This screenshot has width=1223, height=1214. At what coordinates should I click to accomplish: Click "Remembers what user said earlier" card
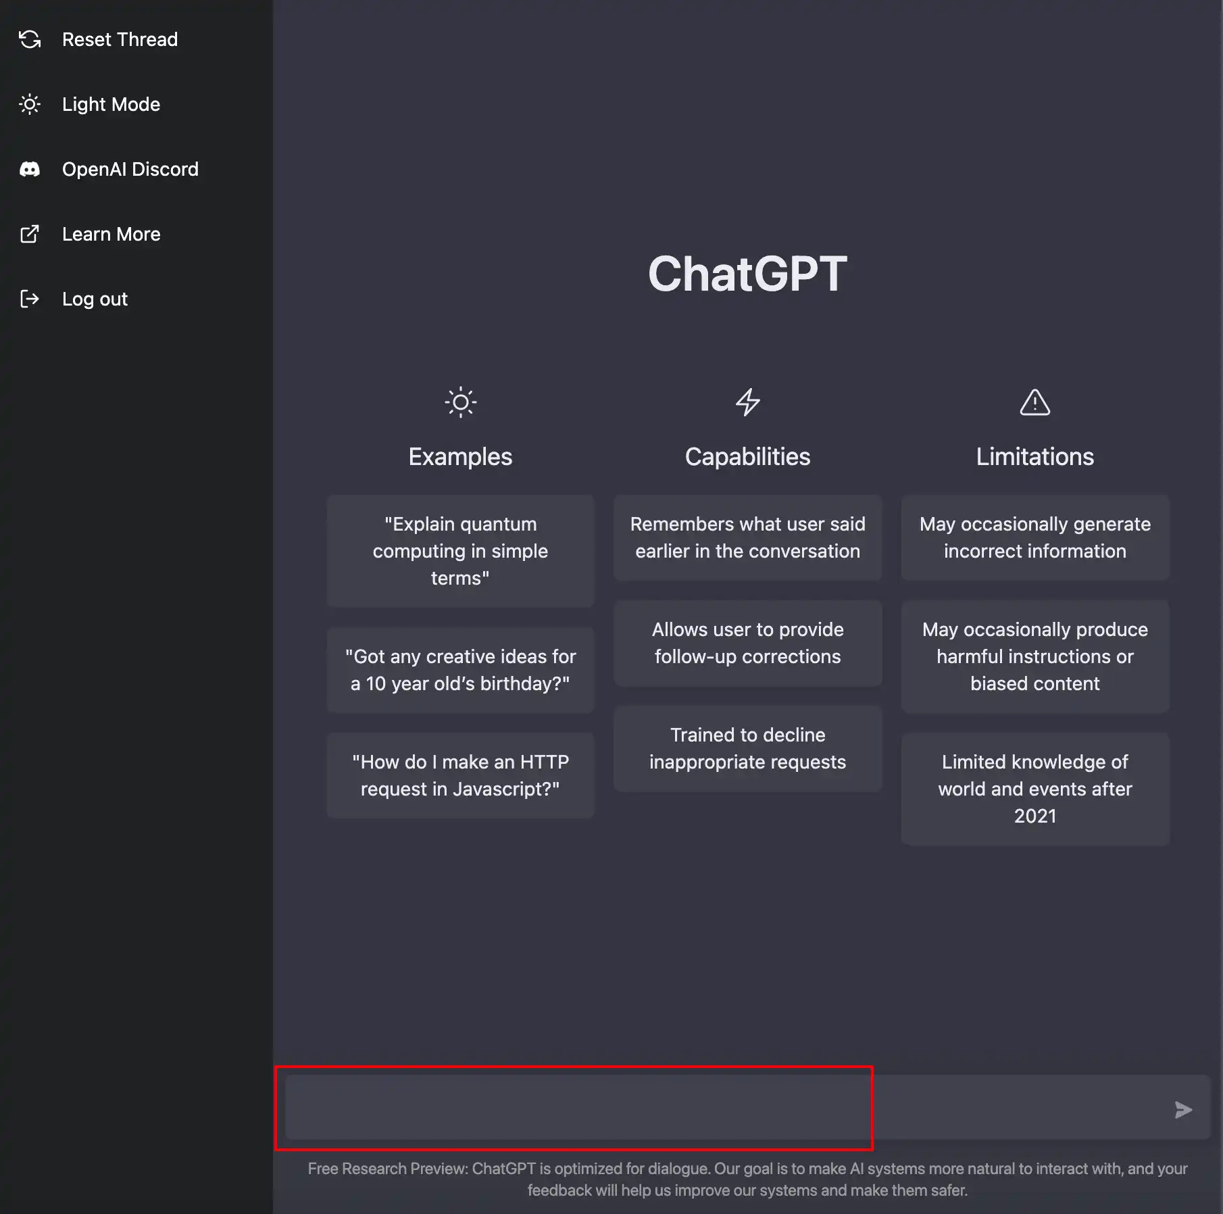(748, 537)
